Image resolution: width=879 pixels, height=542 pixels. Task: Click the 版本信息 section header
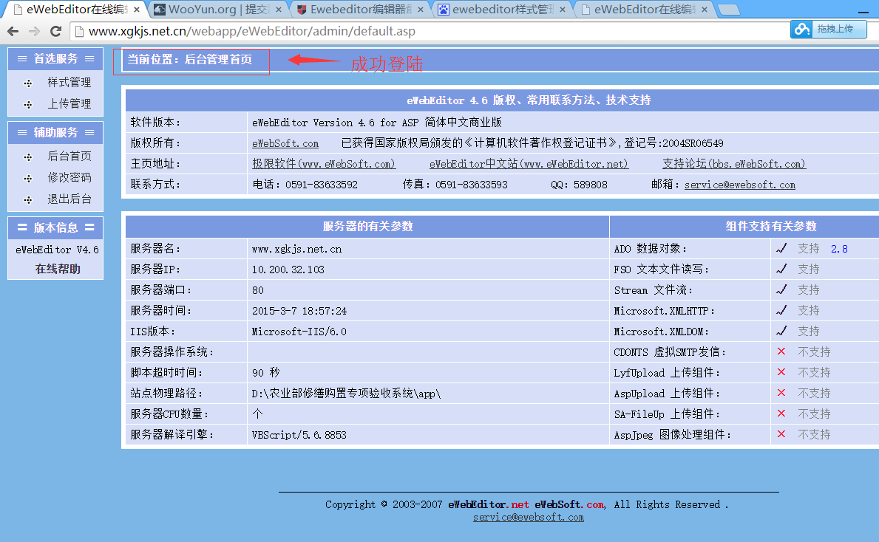coord(55,228)
